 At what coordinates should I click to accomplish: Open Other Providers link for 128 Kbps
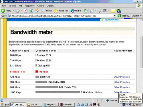click(122, 77)
